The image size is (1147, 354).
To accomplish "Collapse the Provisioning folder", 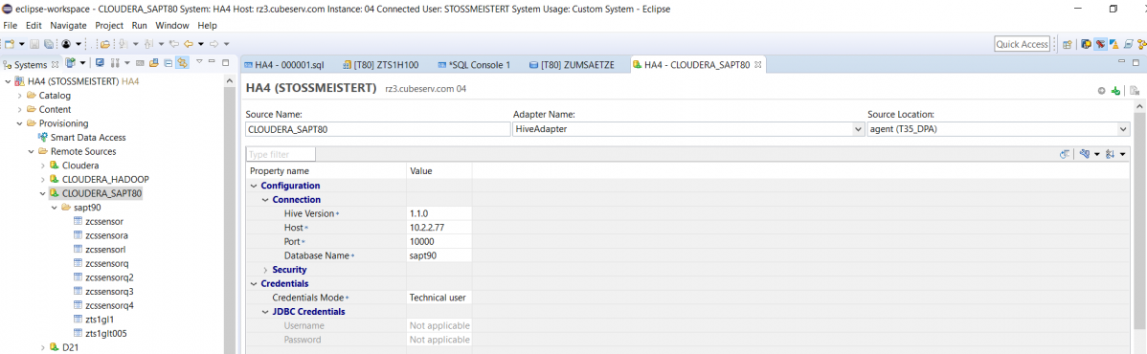I will click(x=20, y=122).
